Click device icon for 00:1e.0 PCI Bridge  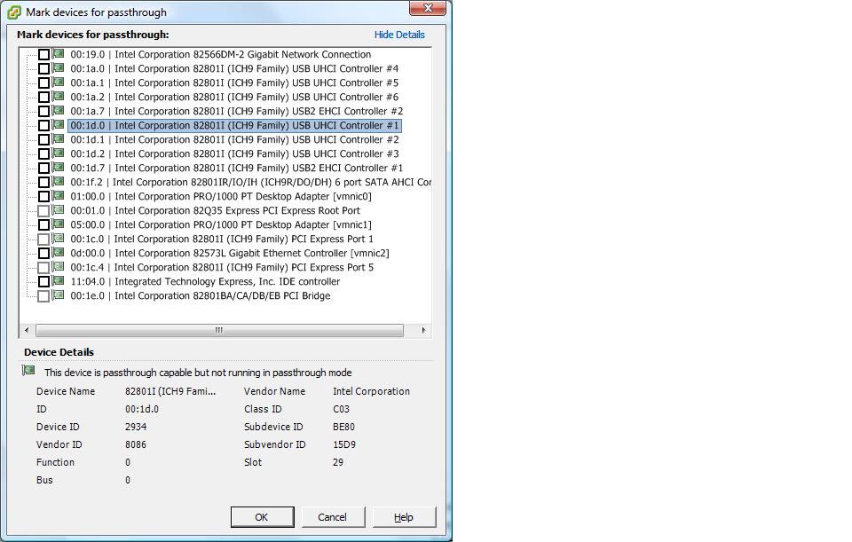59,295
